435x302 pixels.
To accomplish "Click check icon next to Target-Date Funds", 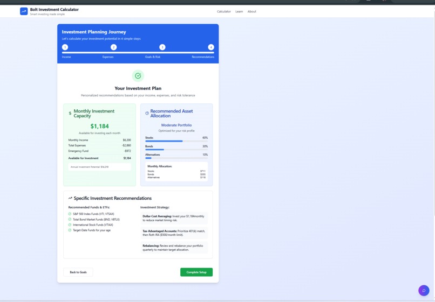I will pos(70,230).
